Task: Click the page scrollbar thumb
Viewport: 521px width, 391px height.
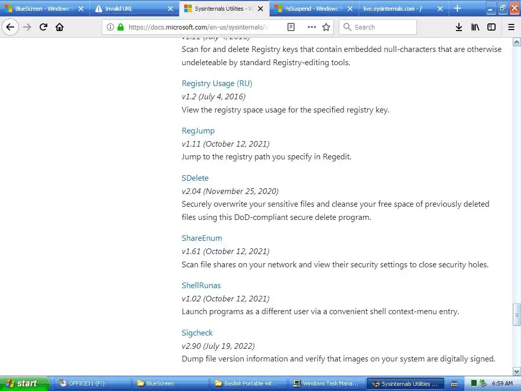Action: click(x=517, y=315)
